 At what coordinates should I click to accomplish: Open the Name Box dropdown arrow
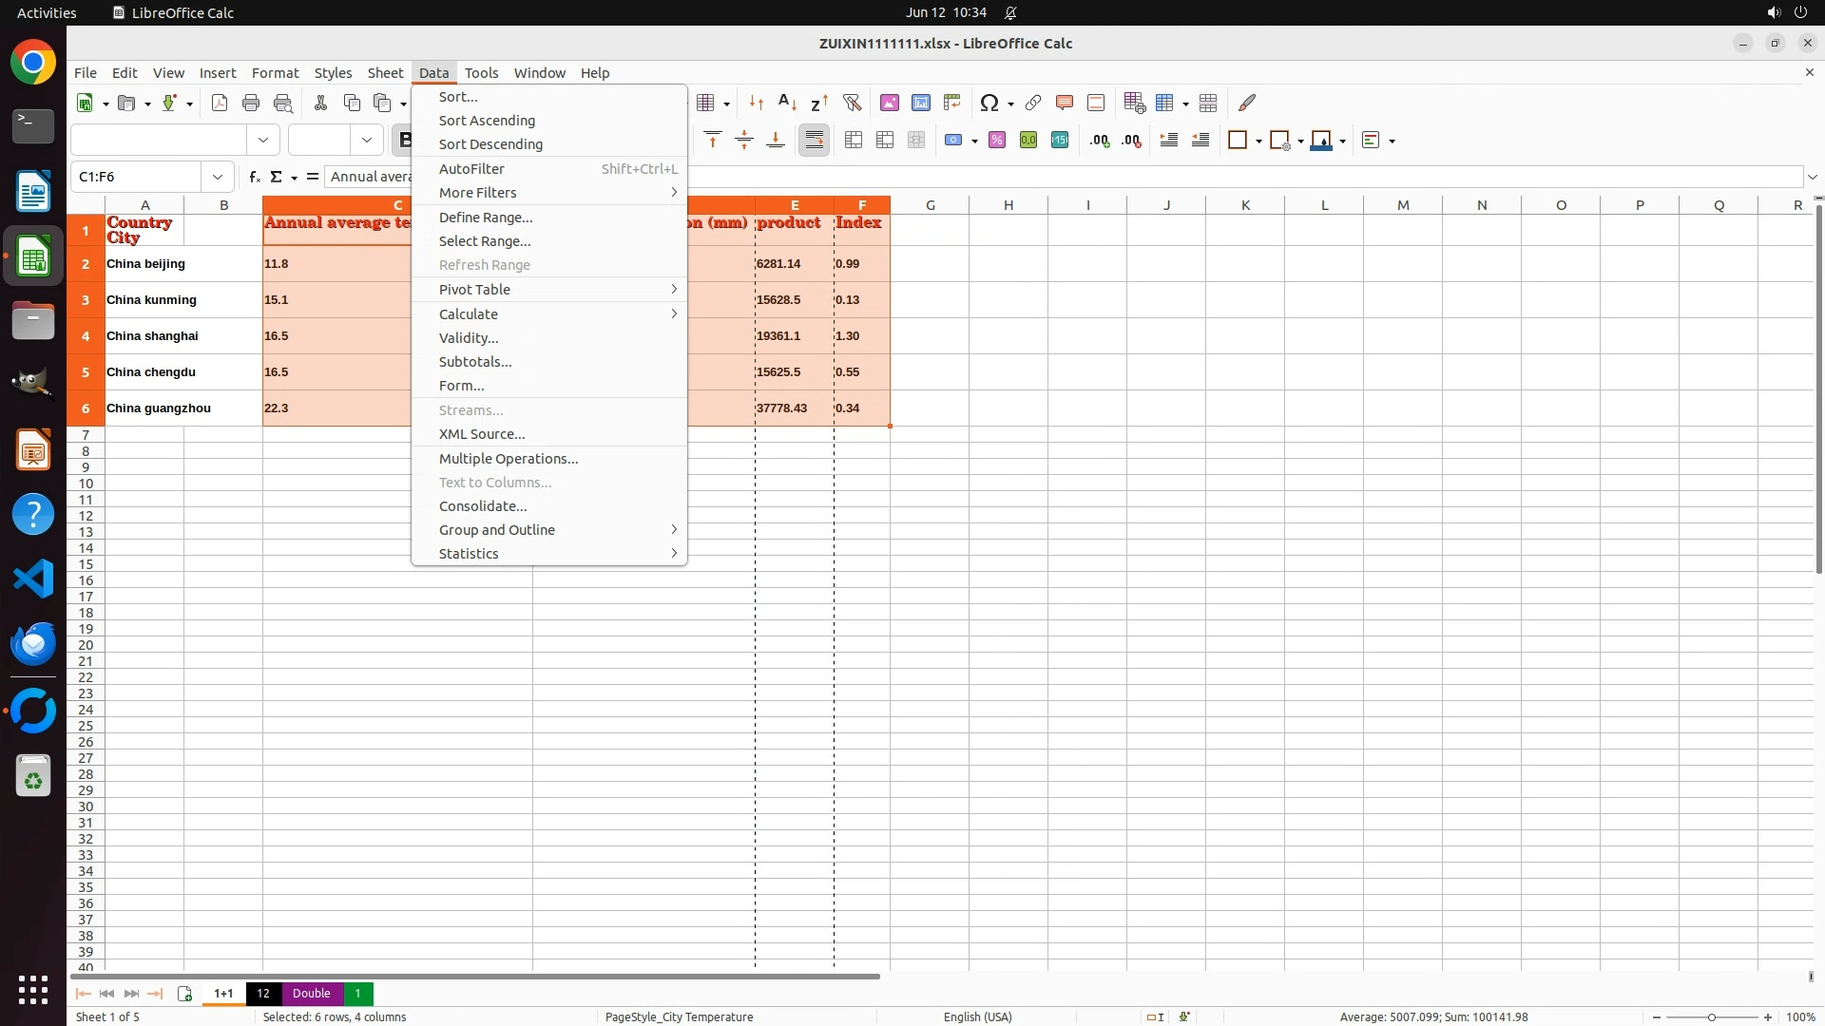[x=218, y=177]
